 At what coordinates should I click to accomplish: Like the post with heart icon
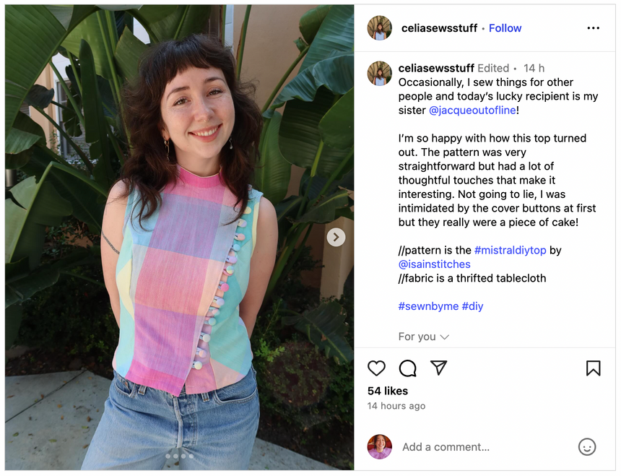pos(376,368)
